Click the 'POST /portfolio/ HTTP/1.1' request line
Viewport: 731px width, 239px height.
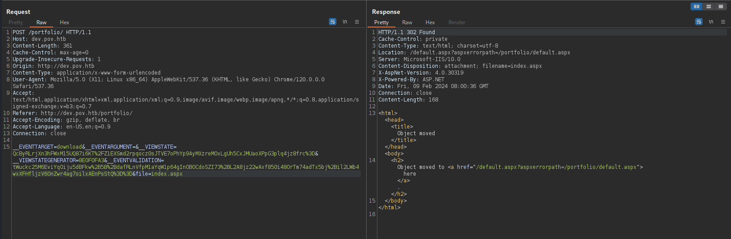(52, 32)
